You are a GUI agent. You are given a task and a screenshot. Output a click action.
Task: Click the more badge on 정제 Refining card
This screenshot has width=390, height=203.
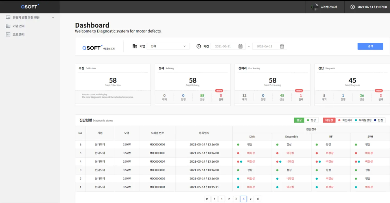[x=219, y=91]
